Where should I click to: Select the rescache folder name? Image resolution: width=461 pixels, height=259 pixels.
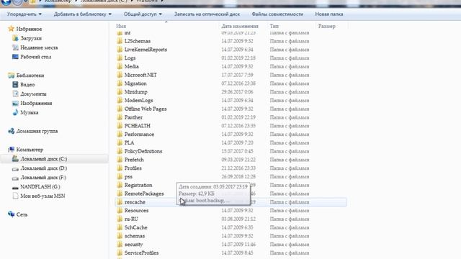pos(135,202)
